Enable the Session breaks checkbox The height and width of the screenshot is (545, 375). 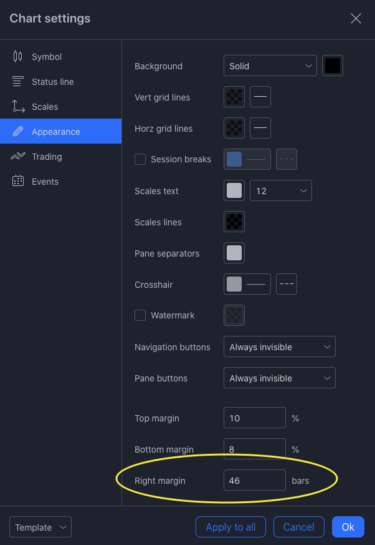[140, 159]
